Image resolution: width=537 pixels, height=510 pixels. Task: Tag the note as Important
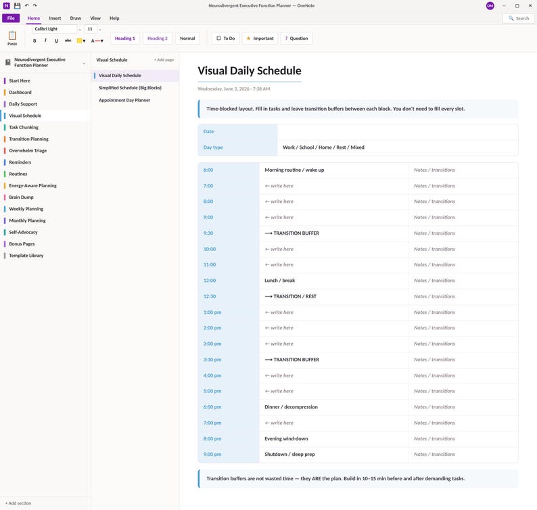[260, 39]
